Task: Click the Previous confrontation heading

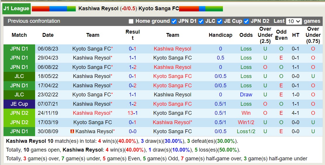Action: click(34, 21)
